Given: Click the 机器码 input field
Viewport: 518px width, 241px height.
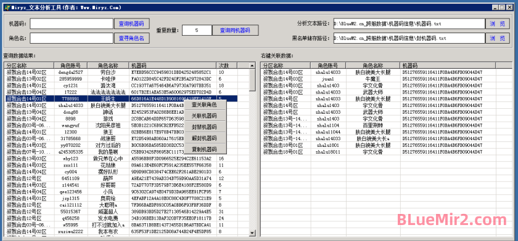Looking at the screenshot, I should coord(72,24).
